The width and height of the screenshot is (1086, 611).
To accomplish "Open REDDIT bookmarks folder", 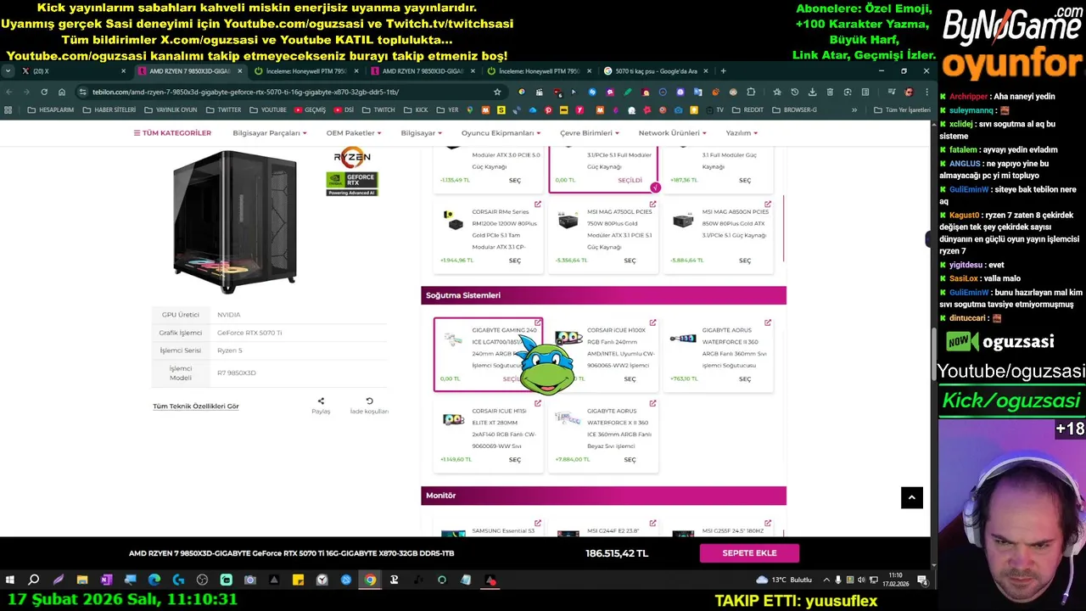I will tap(747, 109).
